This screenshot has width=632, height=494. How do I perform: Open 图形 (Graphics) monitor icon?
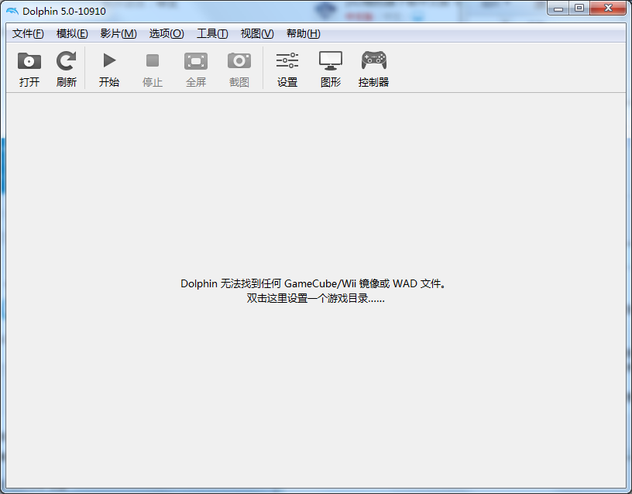(x=331, y=62)
